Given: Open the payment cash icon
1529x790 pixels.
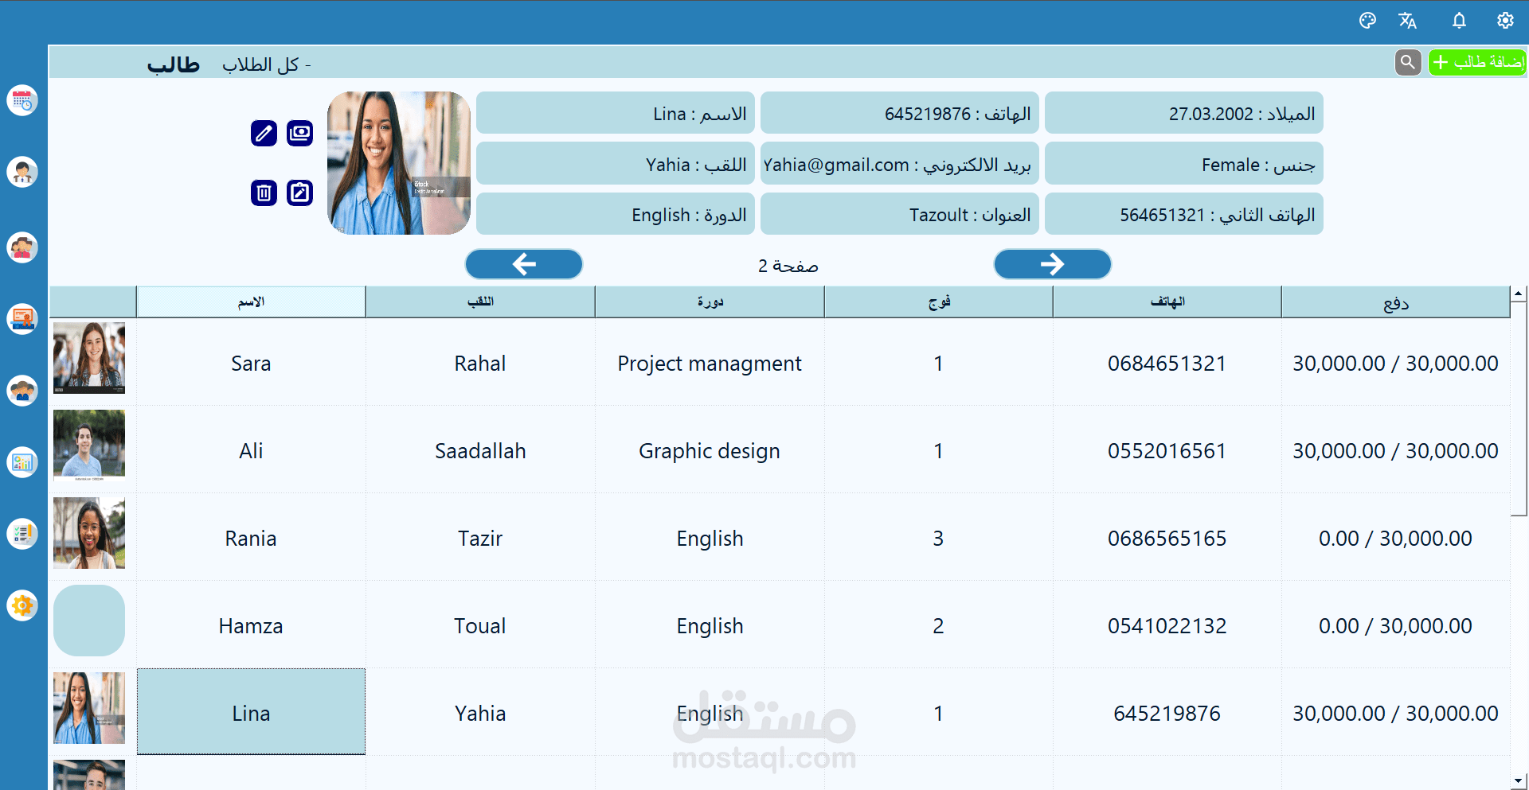Looking at the screenshot, I should (x=300, y=133).
